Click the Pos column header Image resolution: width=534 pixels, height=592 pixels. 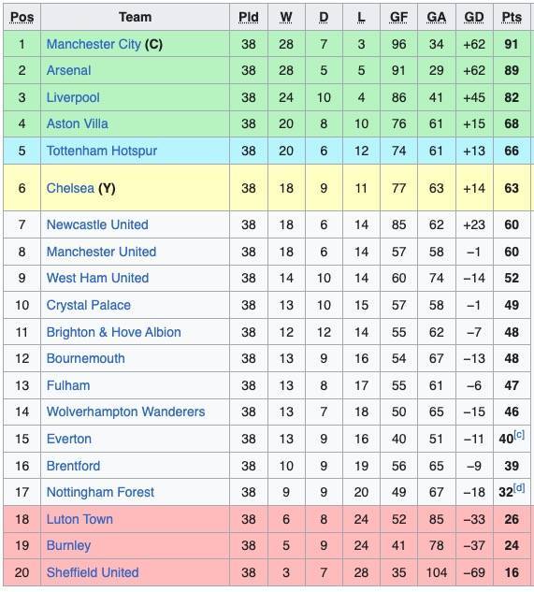(x=22, y=17)
